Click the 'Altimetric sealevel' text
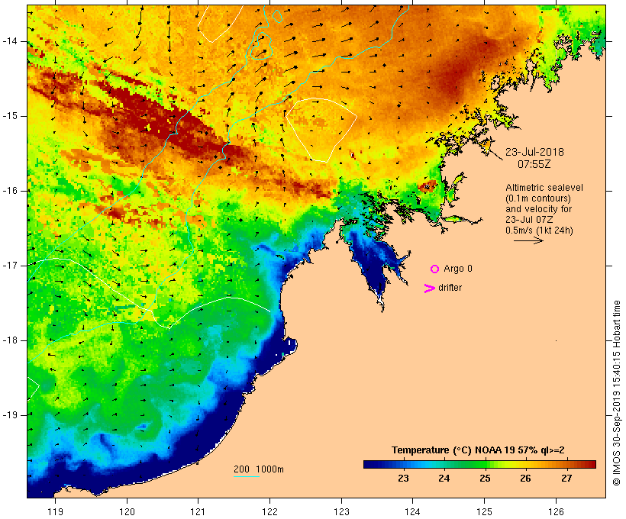Screen dimensions: 626x519 [x=544, y=188]
